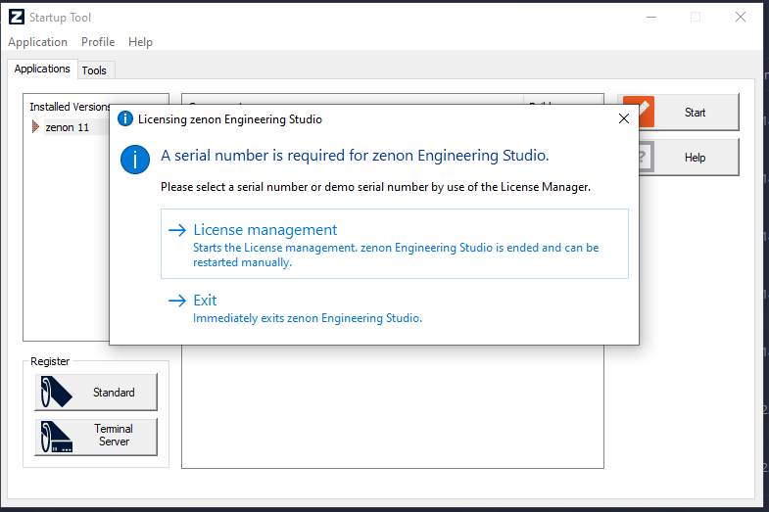This screenshot has height=512, width=769.
Task: Open the Help menu in menu bar
Action: (140, 42)
